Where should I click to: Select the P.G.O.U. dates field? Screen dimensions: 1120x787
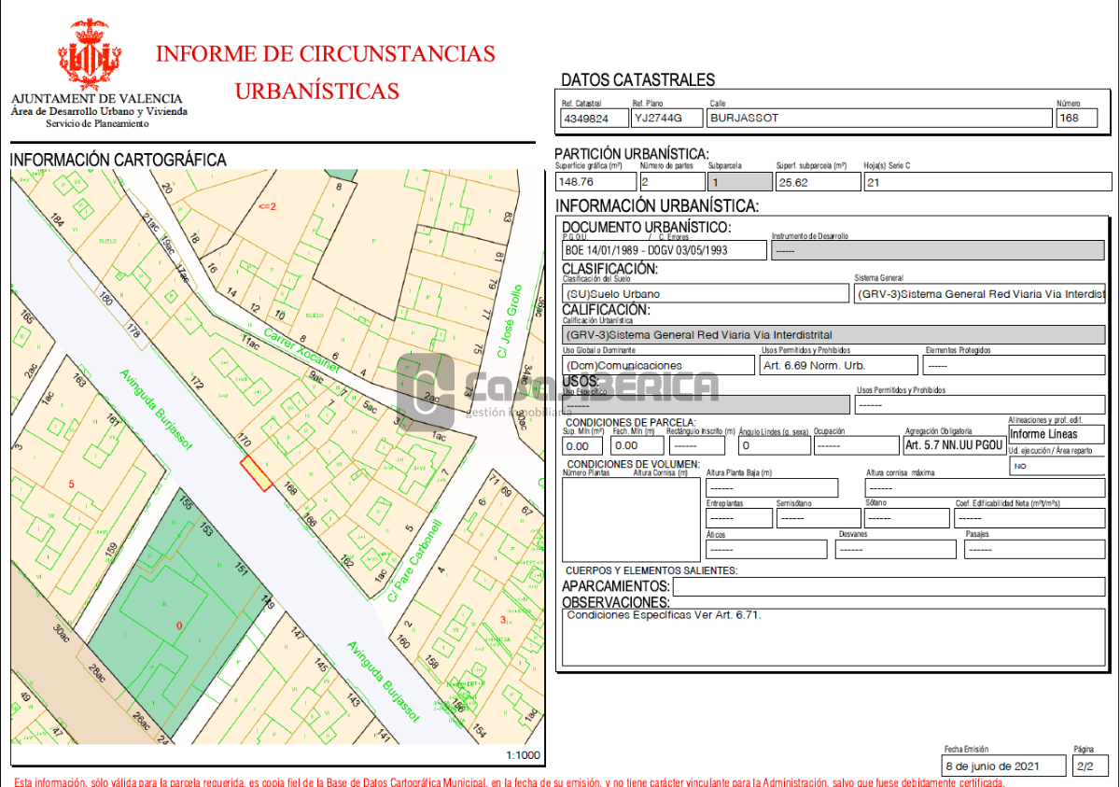point(665,250)
